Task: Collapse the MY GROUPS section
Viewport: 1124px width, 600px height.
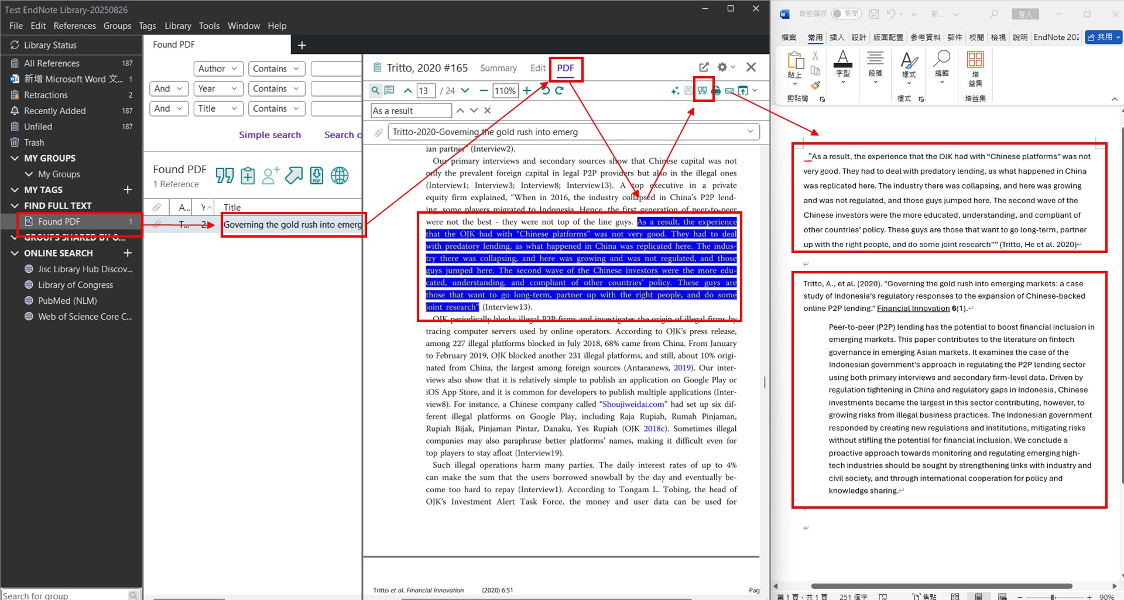Action: pos(15,158)
